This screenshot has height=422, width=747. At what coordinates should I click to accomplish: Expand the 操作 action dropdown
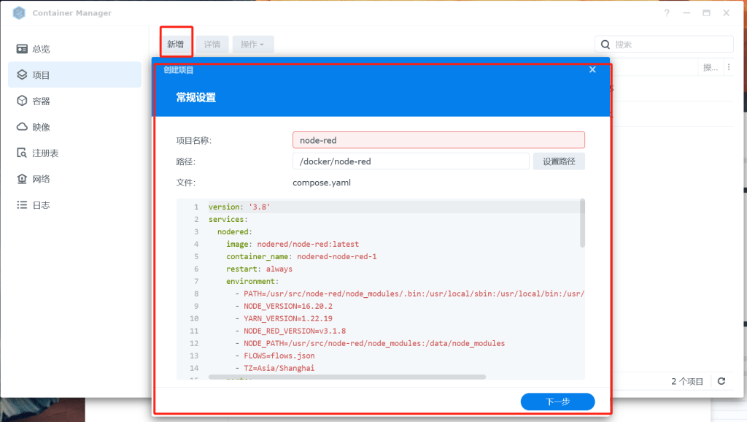252,45
